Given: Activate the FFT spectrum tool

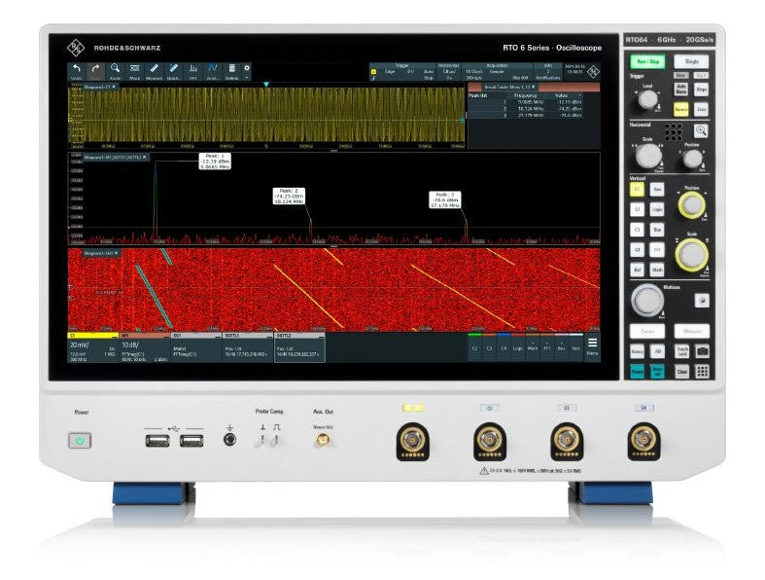Looking at the screenshot, I should click(x=193, y=71).
